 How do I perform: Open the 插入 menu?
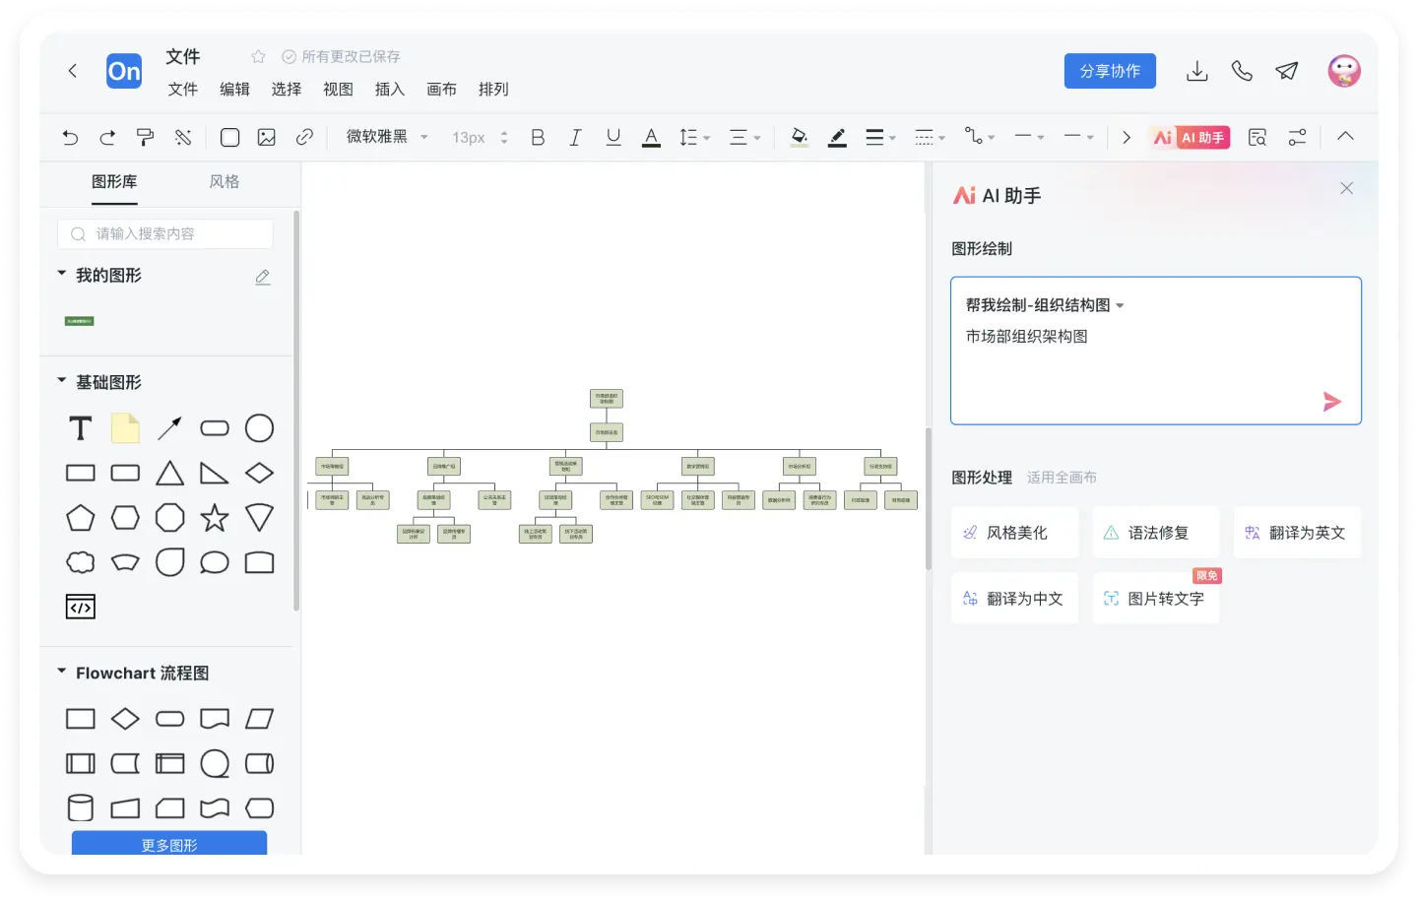click(389, 90)
